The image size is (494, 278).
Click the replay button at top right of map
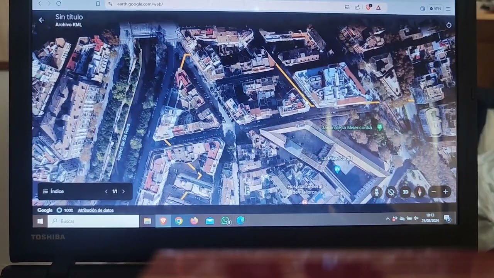tap(448, 25)
